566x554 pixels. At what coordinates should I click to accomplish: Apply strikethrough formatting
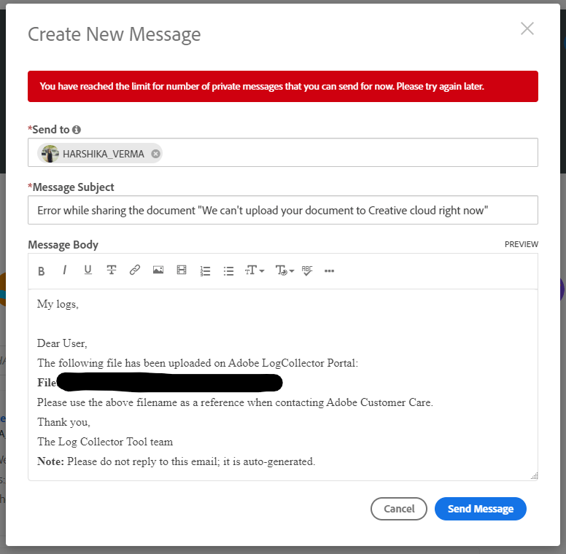tap(112, 270)
